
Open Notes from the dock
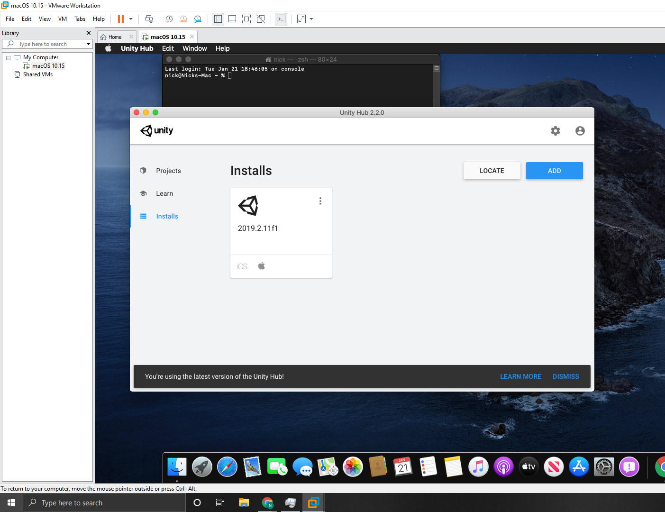(453, 467)
